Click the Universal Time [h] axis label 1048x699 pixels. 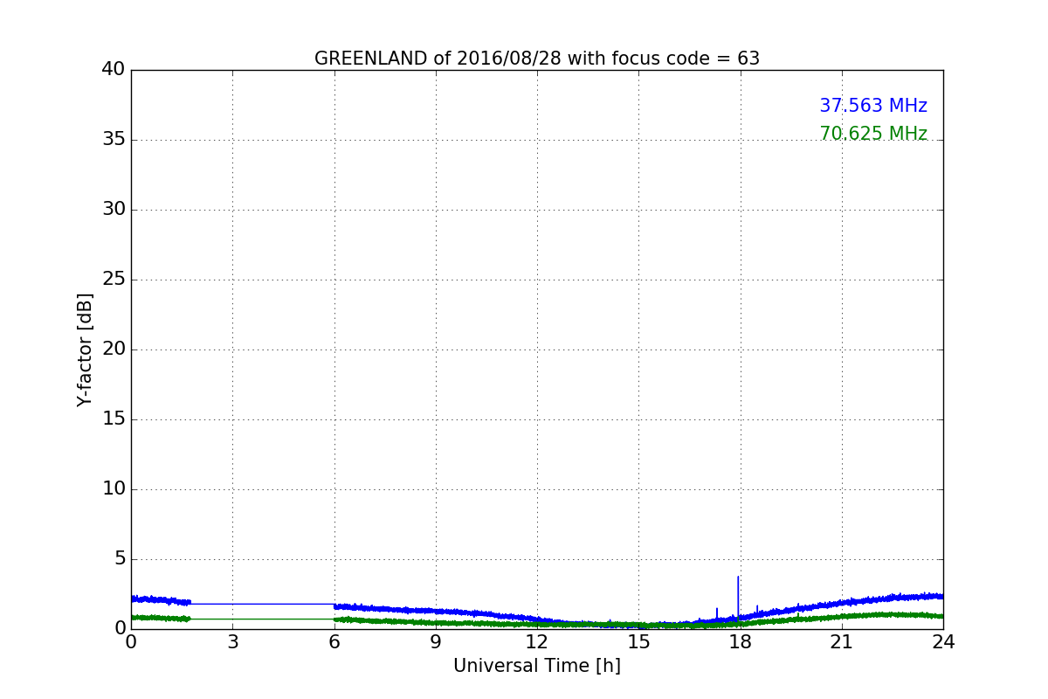point(537,666)
